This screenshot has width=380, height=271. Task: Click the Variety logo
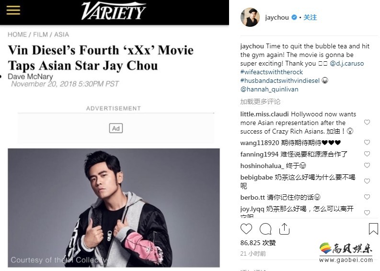(x=114, y=11)
